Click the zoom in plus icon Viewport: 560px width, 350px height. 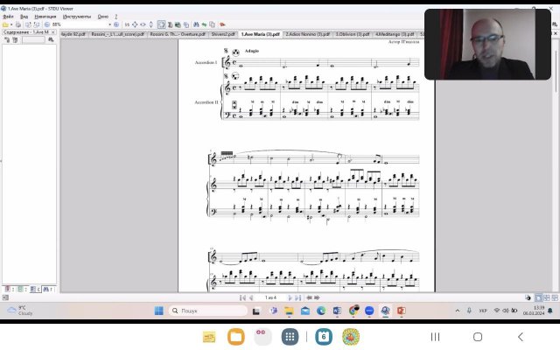click(117, 24)
